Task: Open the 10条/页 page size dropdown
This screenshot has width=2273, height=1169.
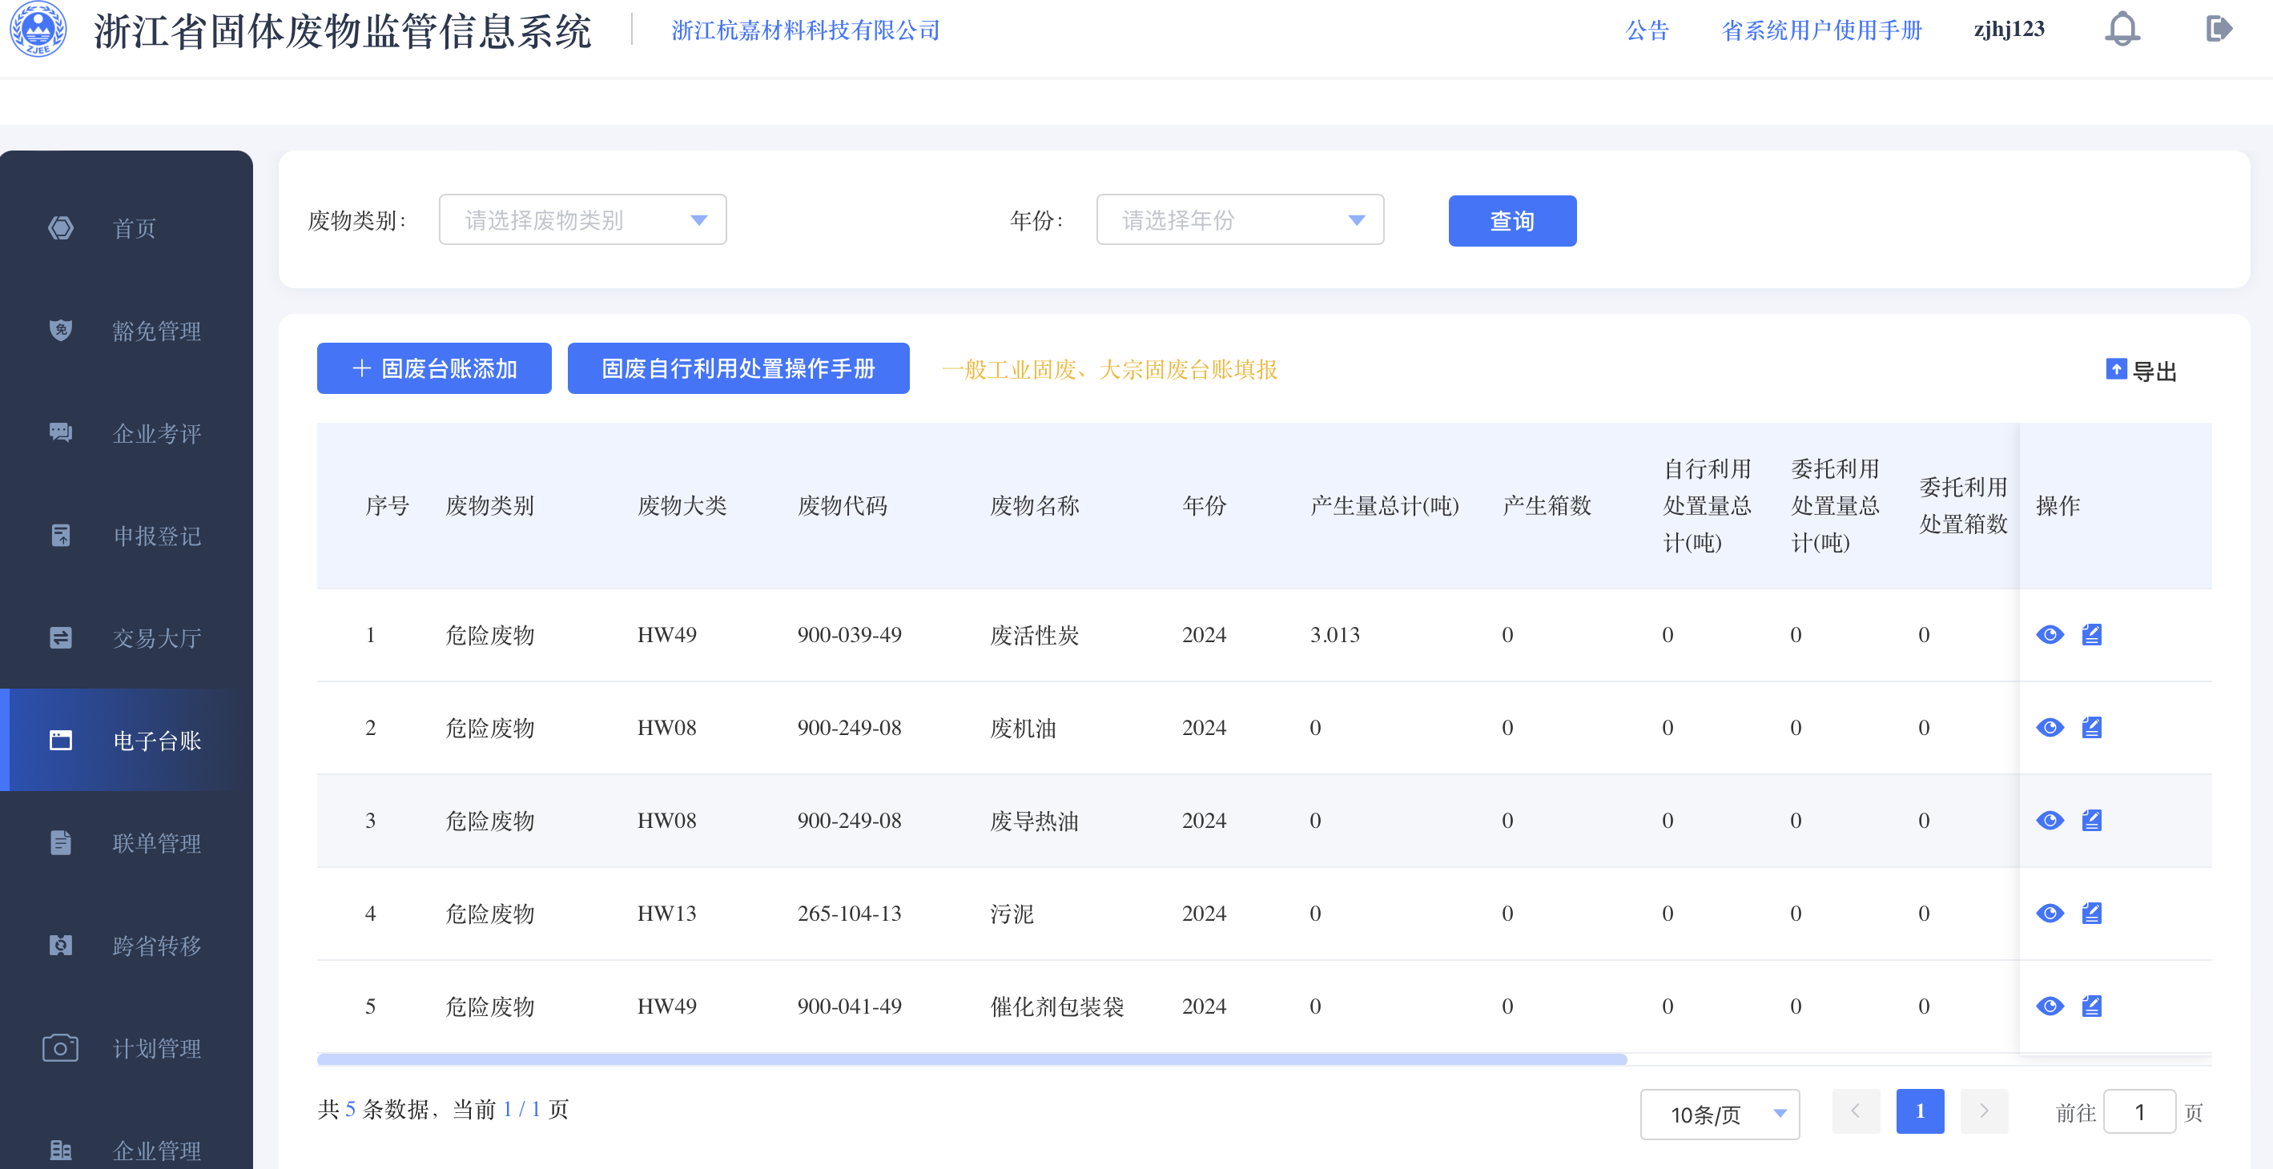Action: [x=1719, y=1114]
